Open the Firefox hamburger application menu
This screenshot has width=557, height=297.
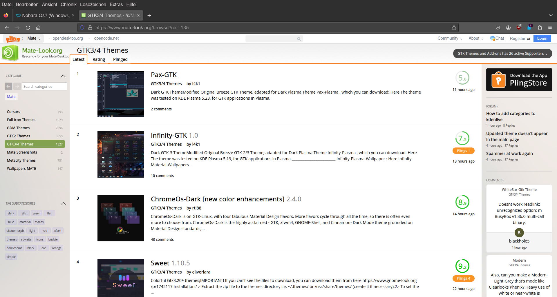[550, 28]
